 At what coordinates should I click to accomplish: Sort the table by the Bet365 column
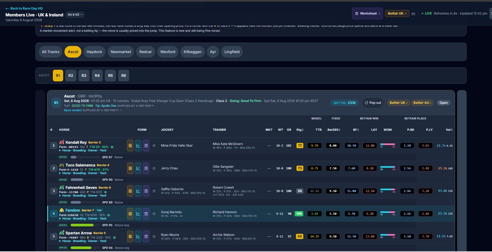334,130
